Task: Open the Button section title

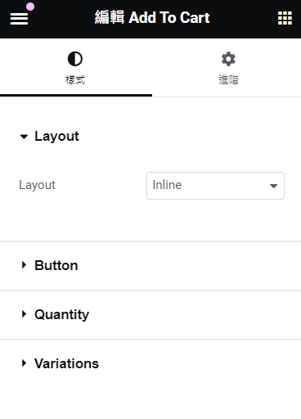Action: [56, 265]
